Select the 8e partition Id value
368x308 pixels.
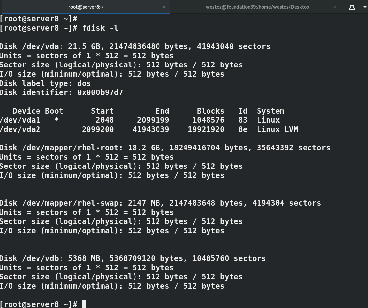click(x=243, y=129)
